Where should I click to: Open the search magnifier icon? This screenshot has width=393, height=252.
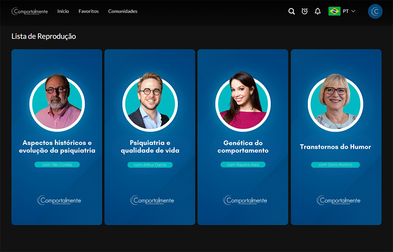pos(292,11)
